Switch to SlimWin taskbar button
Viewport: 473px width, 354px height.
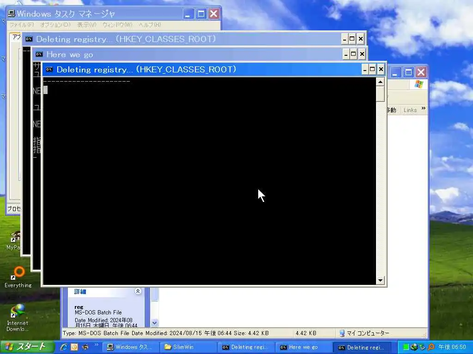188,347
